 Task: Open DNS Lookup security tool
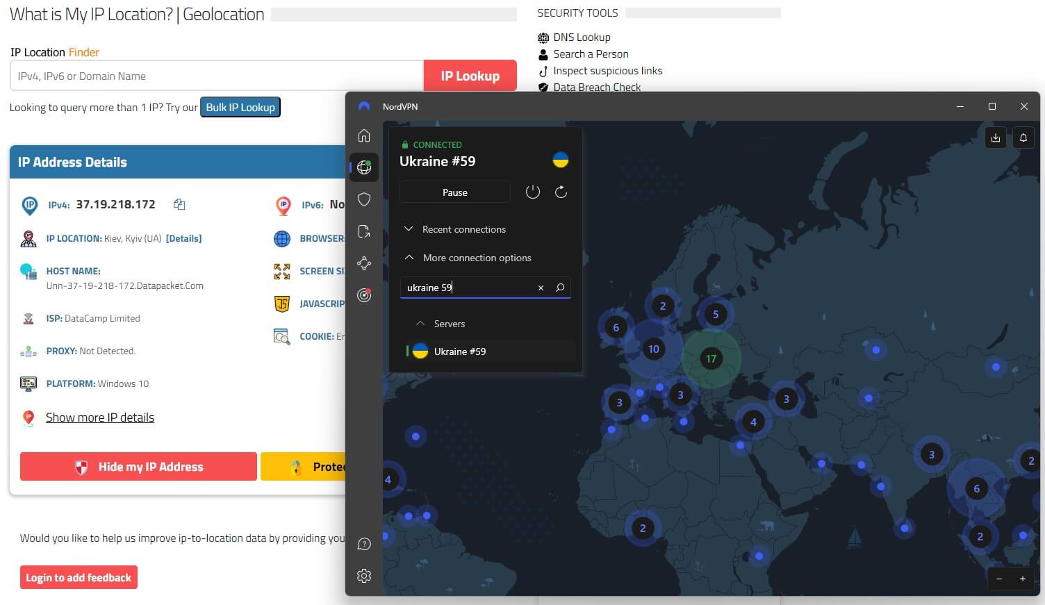point(582,38)
